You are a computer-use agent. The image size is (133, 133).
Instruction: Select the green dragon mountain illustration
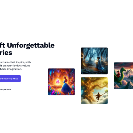[x=123, y=76]
